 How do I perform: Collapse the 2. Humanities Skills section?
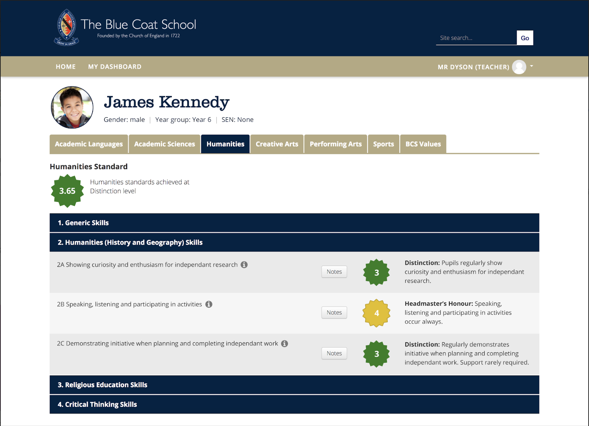pos(294,242)
